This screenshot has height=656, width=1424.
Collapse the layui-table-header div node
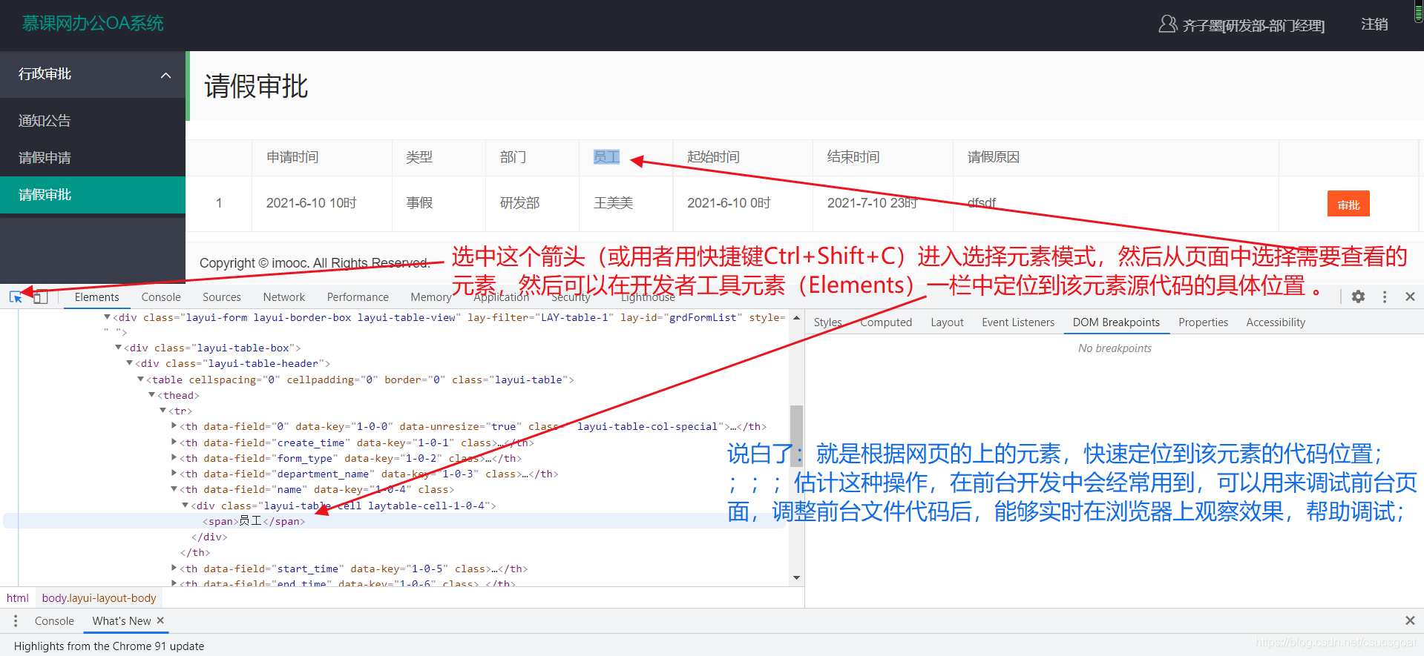130,362
